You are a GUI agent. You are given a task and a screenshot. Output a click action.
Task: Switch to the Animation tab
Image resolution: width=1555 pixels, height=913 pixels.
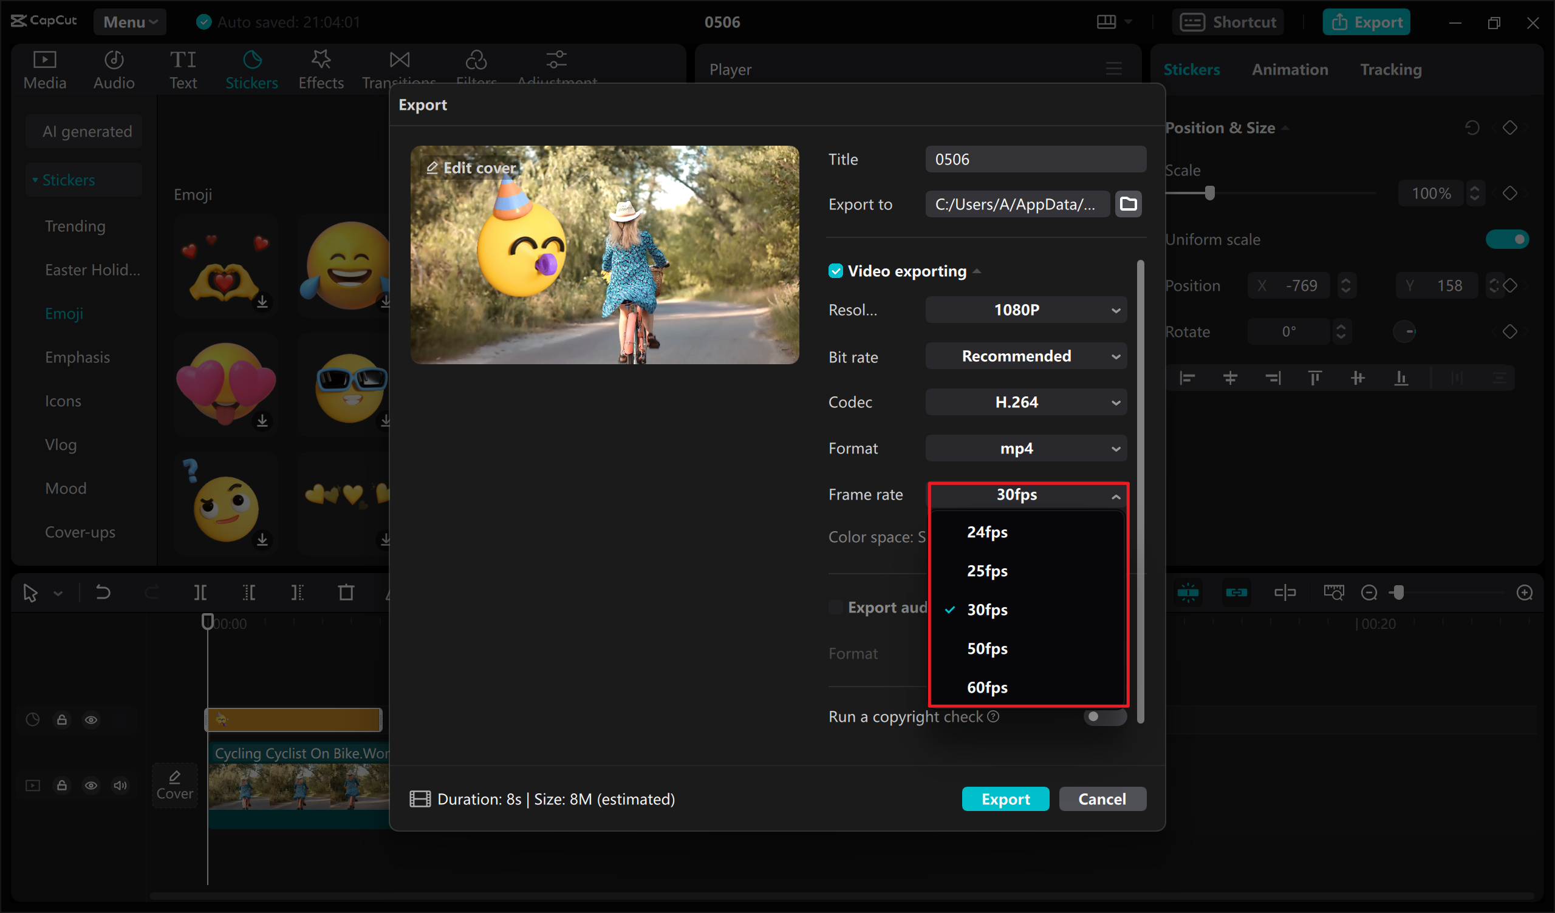(x=1290, y=69)
